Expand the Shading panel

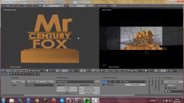click(x=153, y=78)
